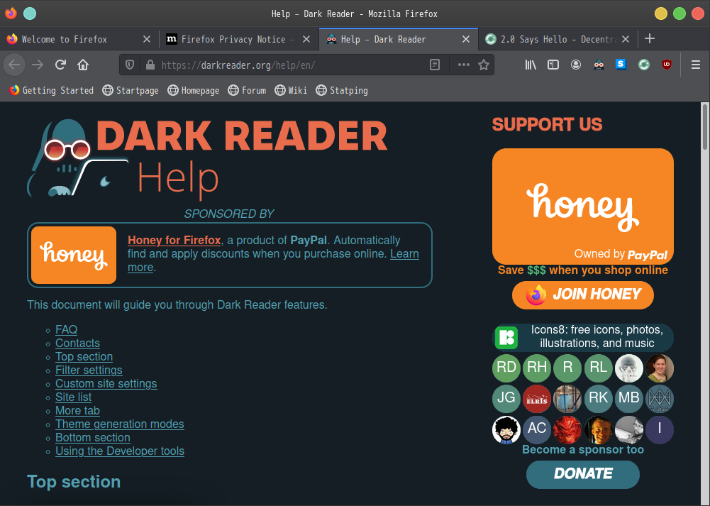Open Become a sponsor too link
The width and height of the screenshot is (710, 506).
[x=583, y=449]
